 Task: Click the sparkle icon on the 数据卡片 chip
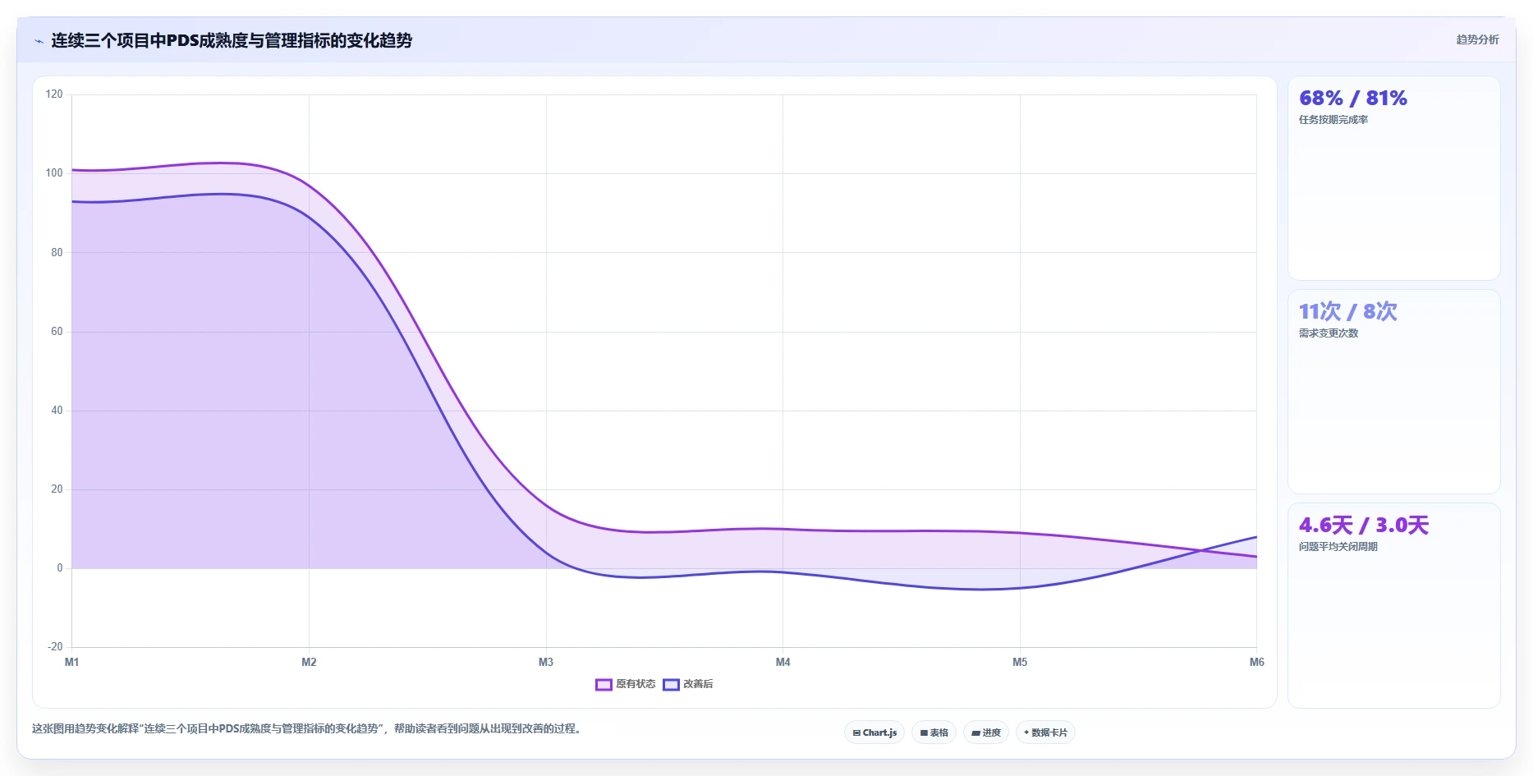point(1026,732)
